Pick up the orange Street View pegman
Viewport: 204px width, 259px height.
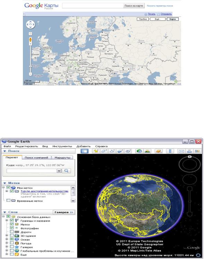click(x=31, y=40)
